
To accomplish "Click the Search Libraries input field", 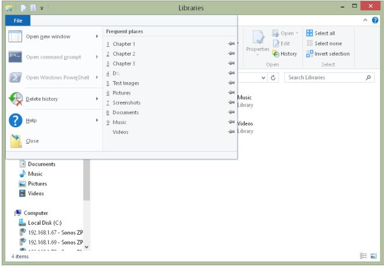I will [325, 78].
